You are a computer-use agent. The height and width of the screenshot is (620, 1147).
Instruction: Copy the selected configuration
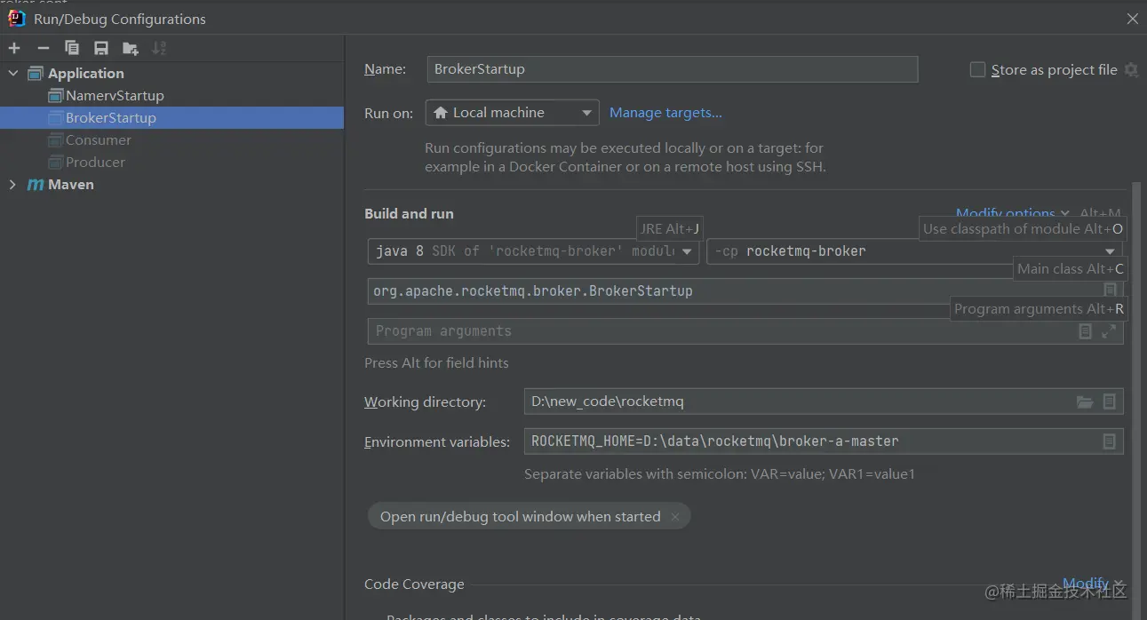click(x=72, y=48)
